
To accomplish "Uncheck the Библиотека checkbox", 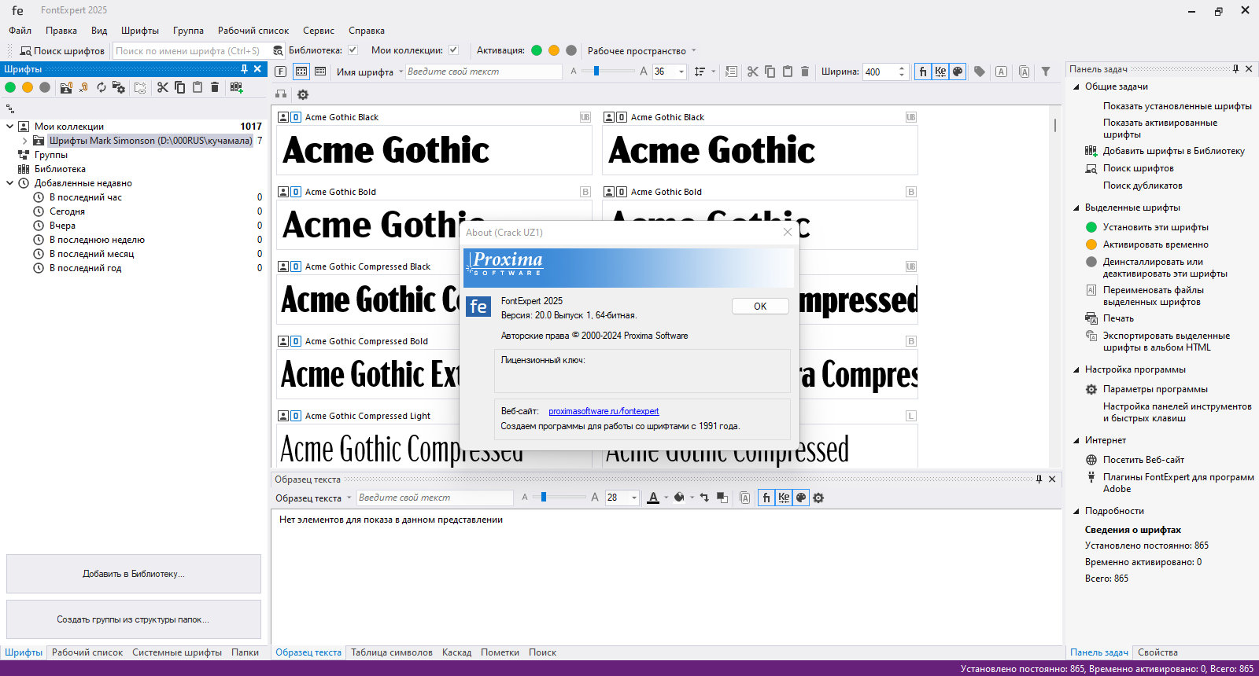I will pos(353,50).
